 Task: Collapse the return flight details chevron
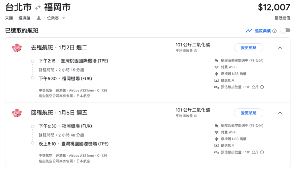click(x=280, y=113)
